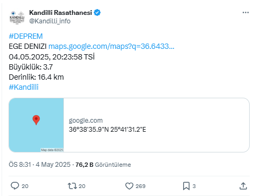Retweet using the repost arrows icon

point(72,186)
